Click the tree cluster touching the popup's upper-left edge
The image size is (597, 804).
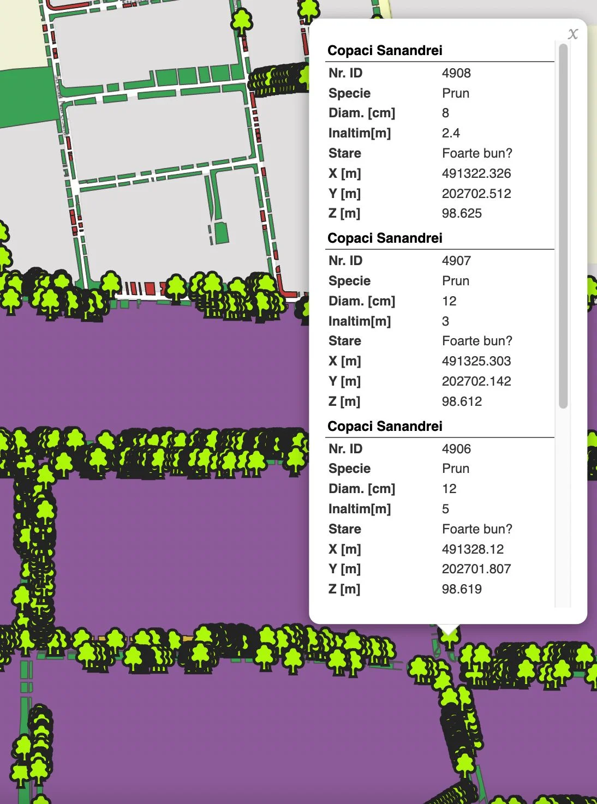pos(278,80)
